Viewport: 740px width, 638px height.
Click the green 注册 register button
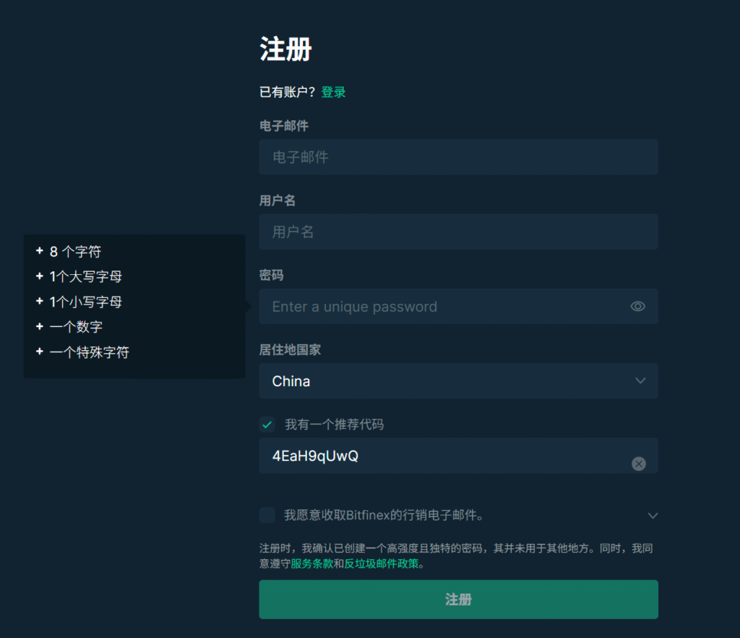[458, 599]
